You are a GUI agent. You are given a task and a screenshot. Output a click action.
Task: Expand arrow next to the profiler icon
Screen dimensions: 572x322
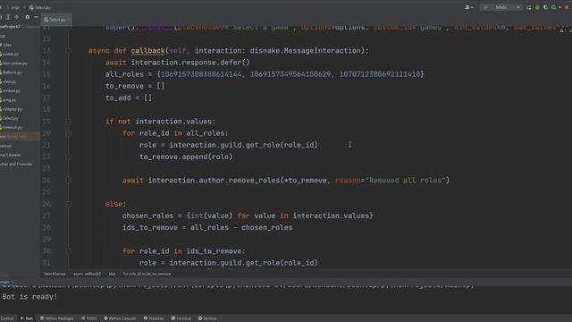tap(559, 7)
